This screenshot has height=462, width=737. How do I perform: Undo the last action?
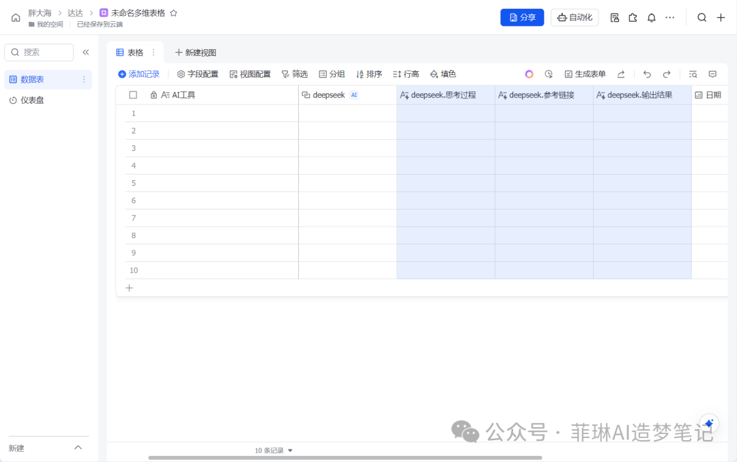647,74
